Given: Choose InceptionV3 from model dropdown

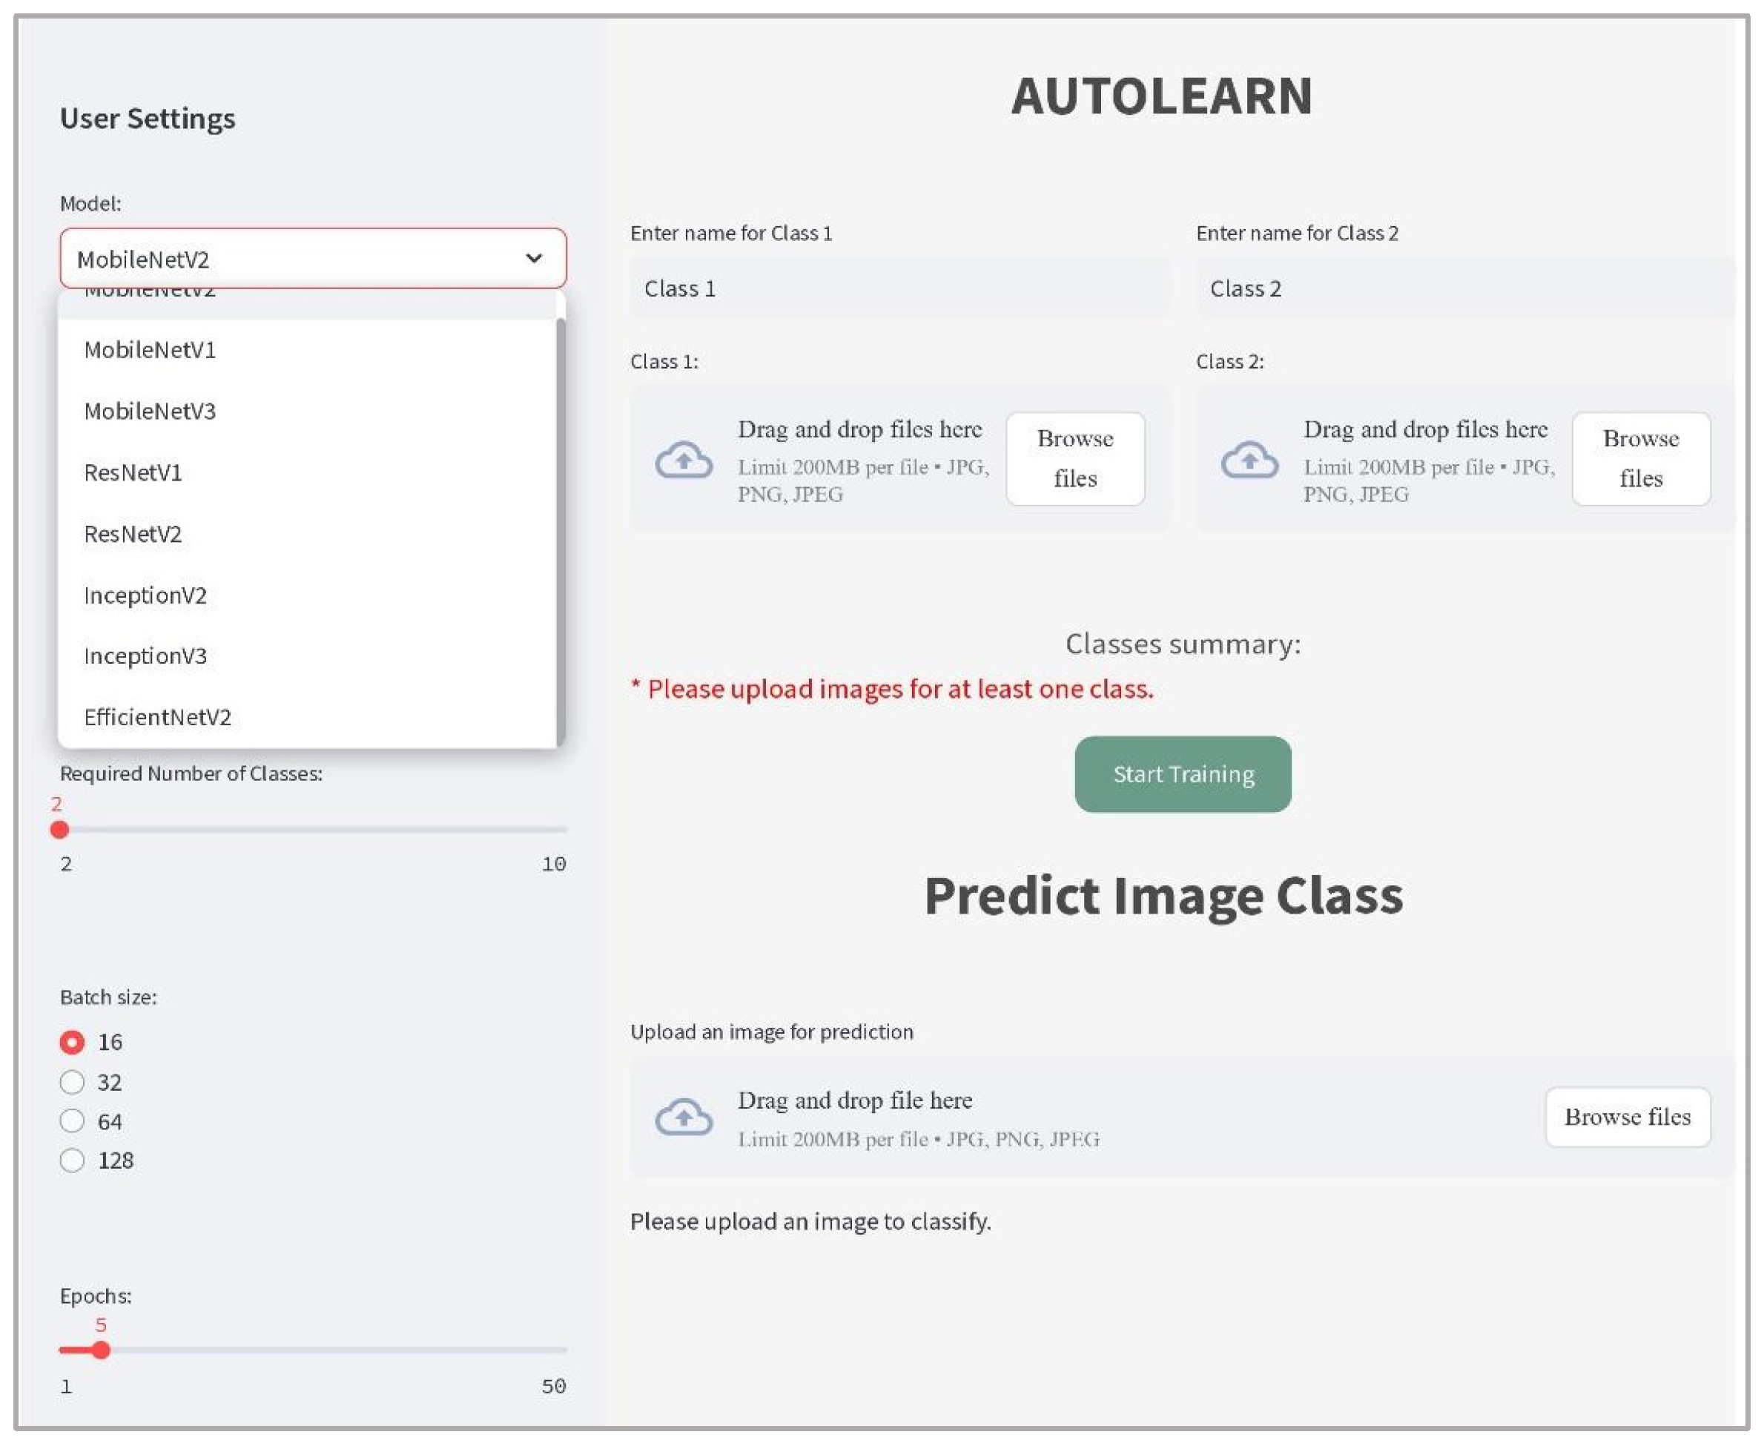Looking at the screenshot, I should coord(146,656).
